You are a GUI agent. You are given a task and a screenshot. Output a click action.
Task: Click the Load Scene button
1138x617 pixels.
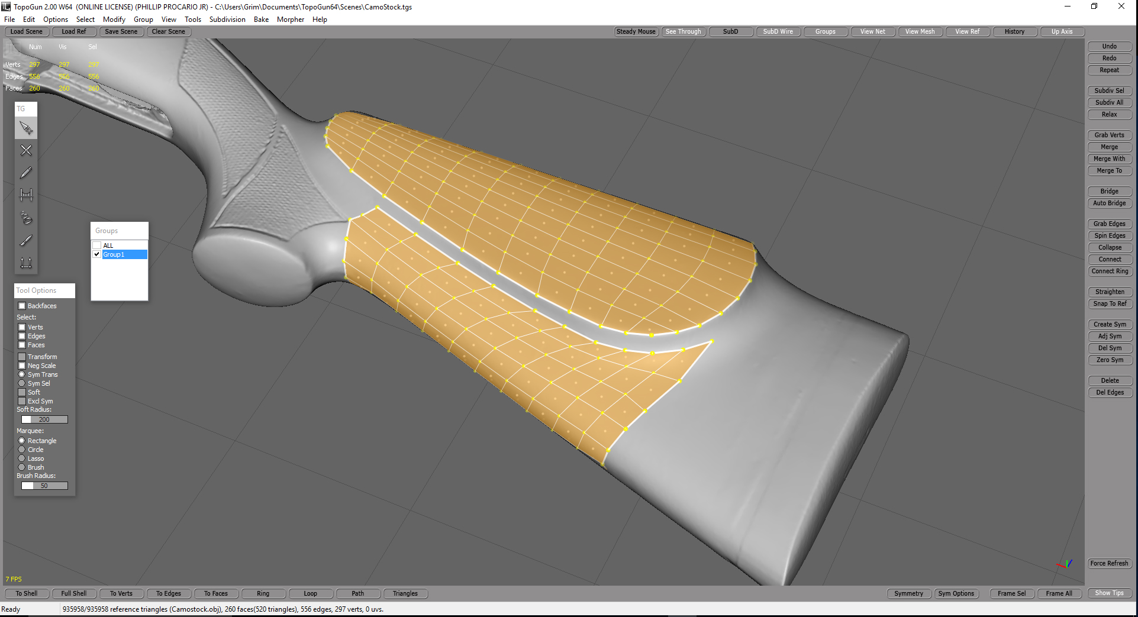tap(27, 31)
